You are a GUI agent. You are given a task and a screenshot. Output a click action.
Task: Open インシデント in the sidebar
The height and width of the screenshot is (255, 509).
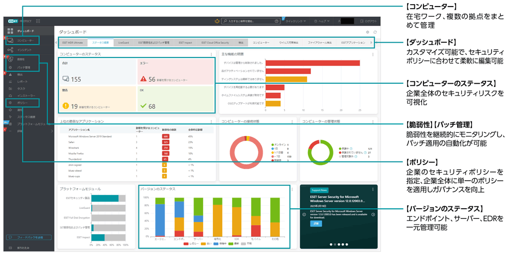point(24,50)
